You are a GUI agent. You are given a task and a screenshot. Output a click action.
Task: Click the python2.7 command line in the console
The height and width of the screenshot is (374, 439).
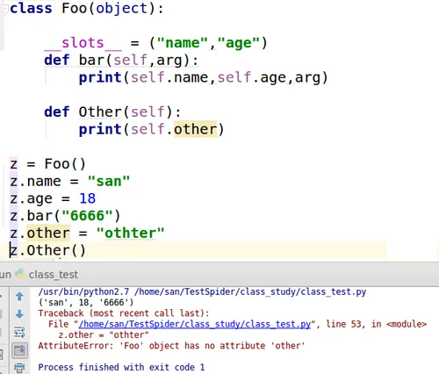pyautogui.click(x=202, y=291)
